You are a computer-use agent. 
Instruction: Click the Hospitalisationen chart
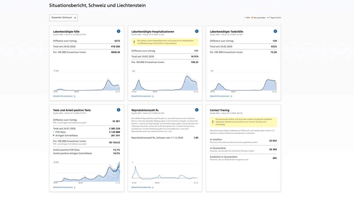[165, 81]
